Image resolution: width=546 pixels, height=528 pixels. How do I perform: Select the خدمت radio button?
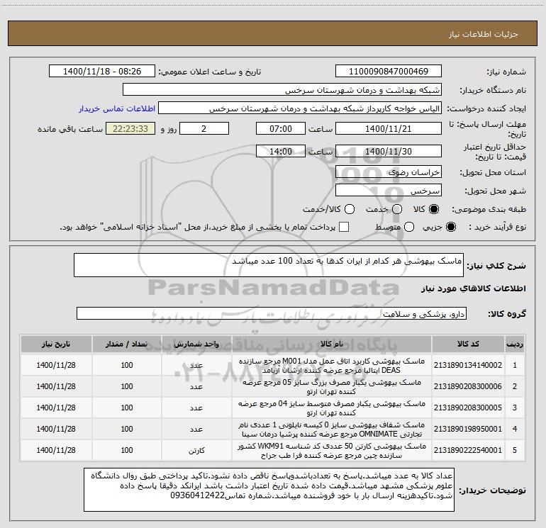(x=397, y=209)
